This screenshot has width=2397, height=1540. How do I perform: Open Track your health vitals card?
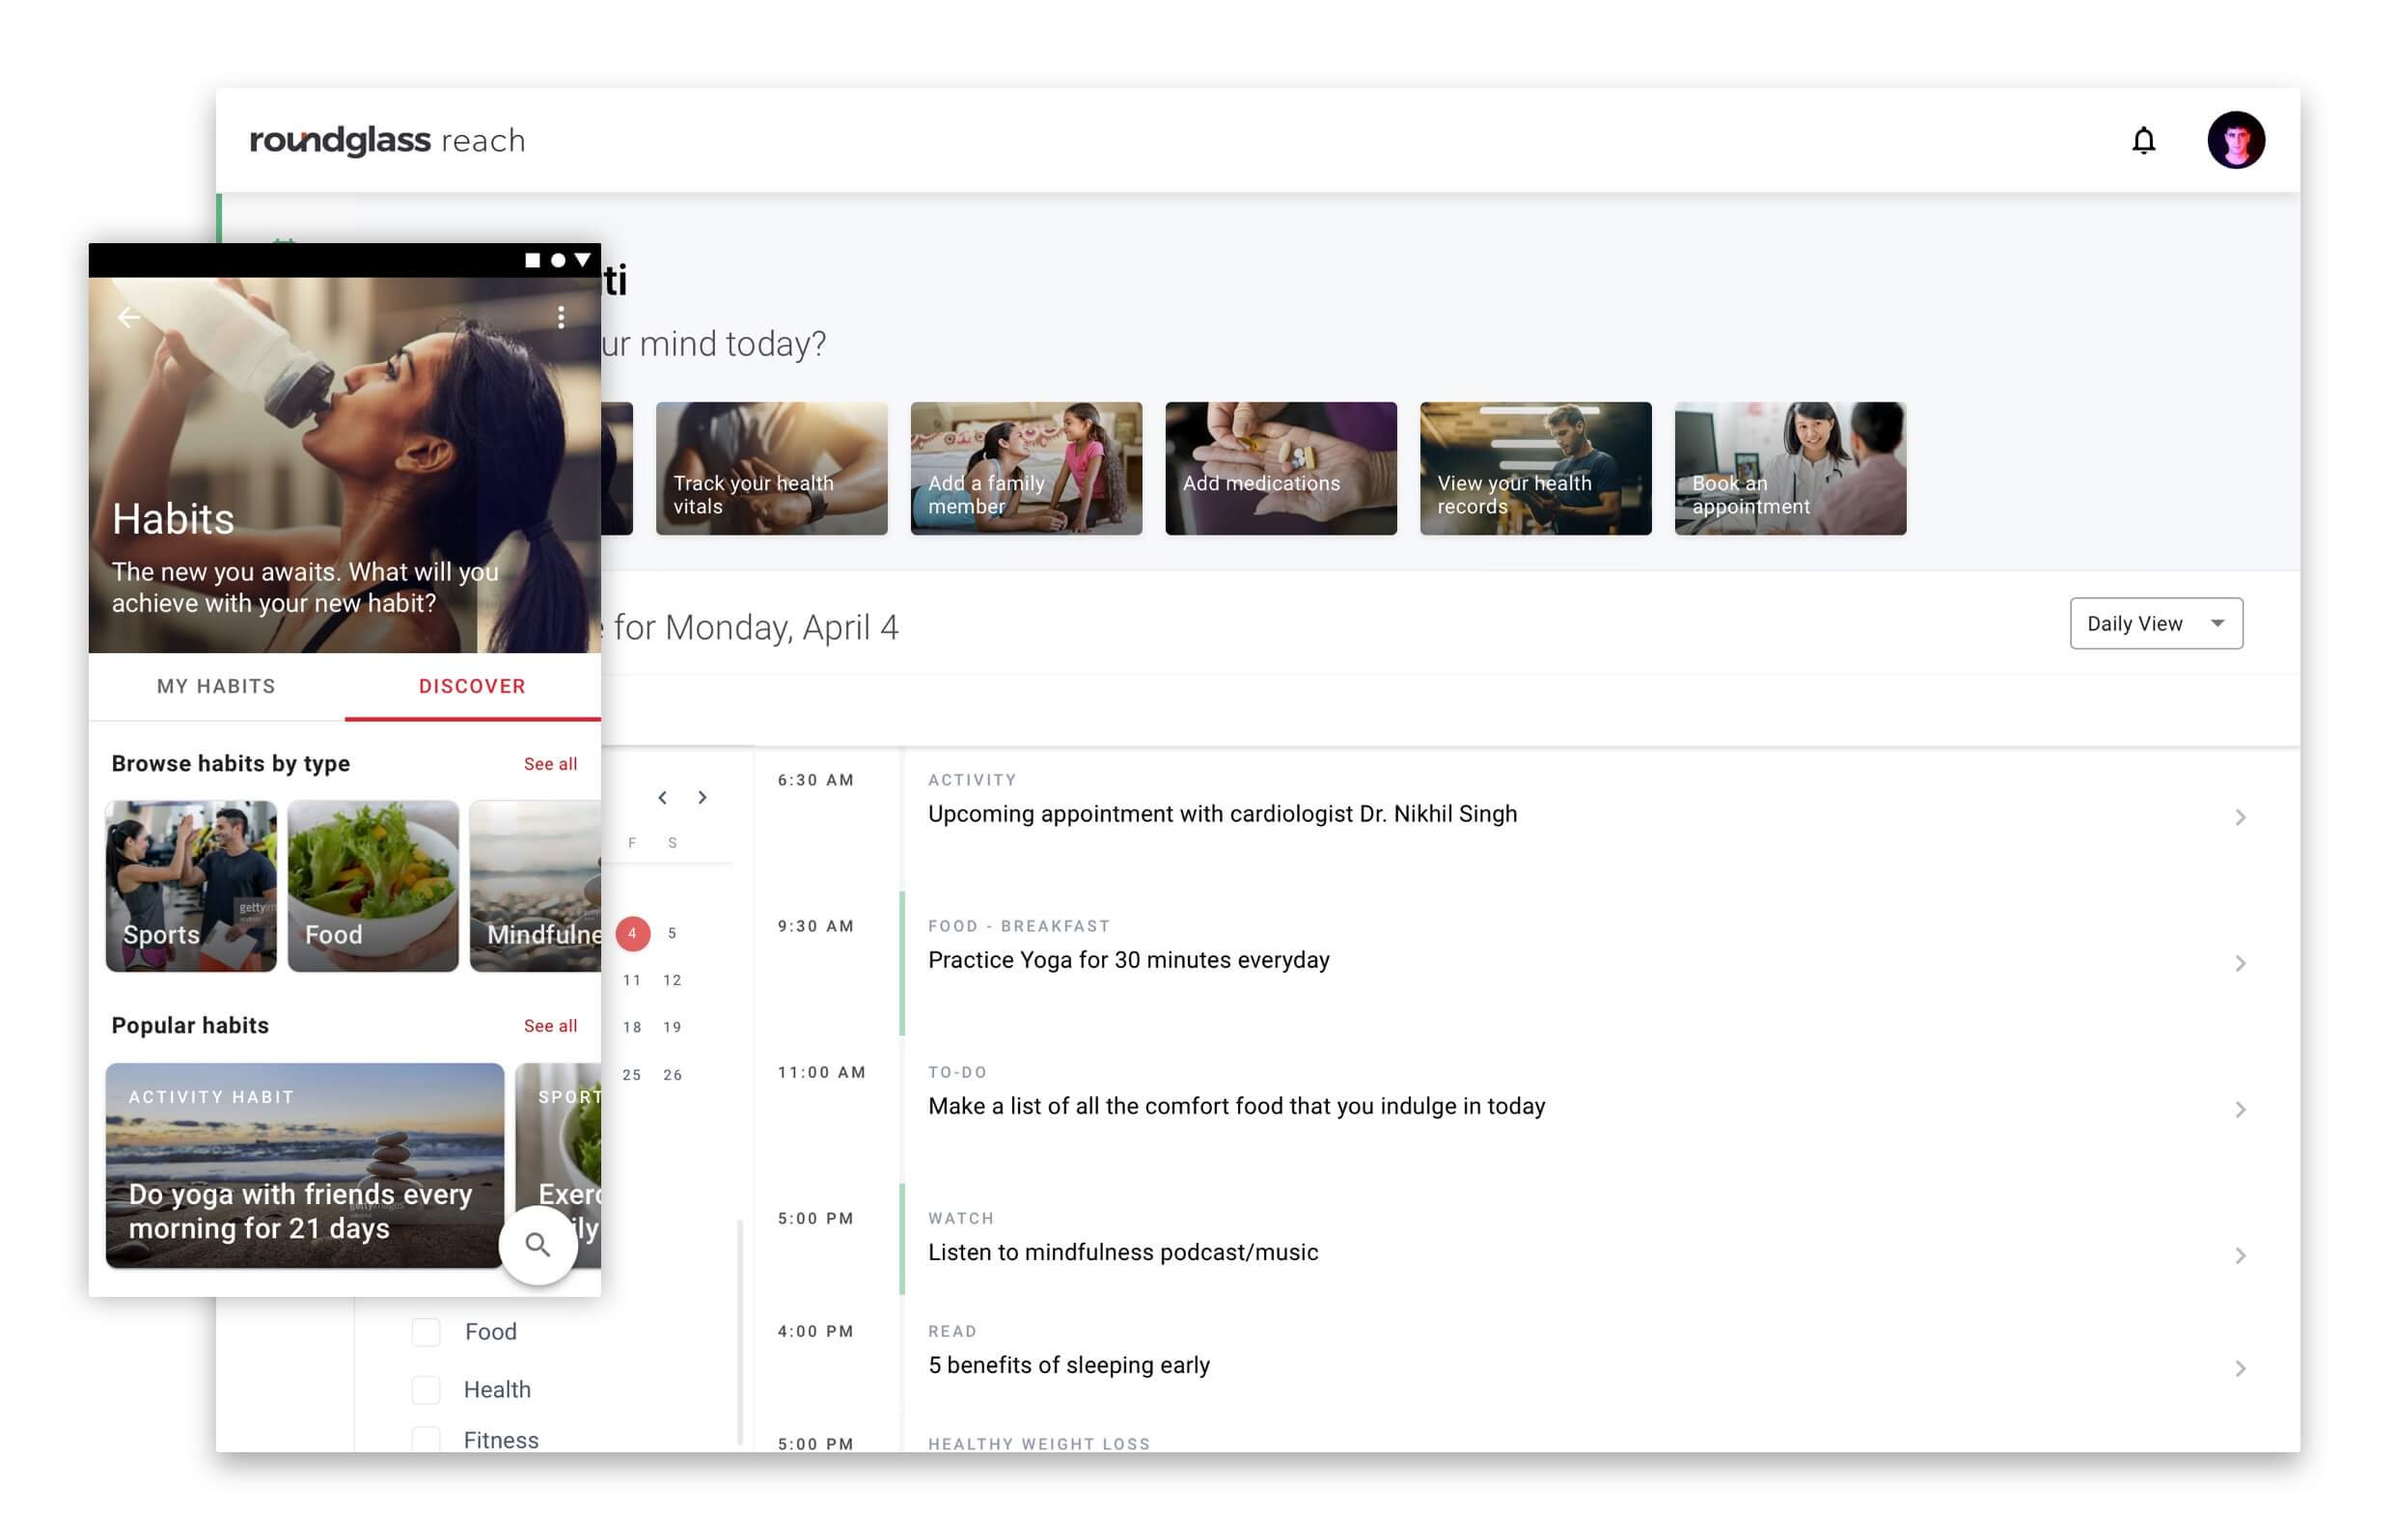(771, 469)
